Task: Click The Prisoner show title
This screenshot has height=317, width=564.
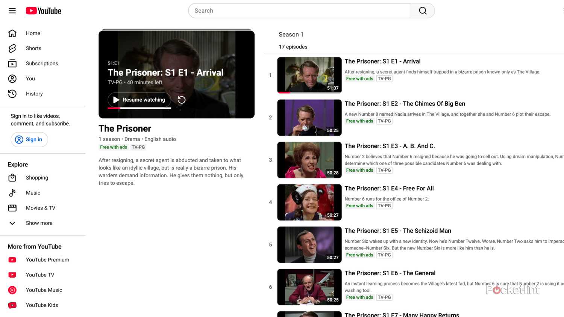Action: (x=125, y=129)
